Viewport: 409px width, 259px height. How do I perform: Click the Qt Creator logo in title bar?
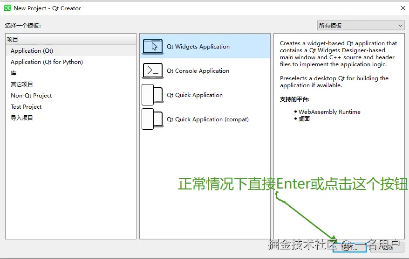(x=7, y=8)
